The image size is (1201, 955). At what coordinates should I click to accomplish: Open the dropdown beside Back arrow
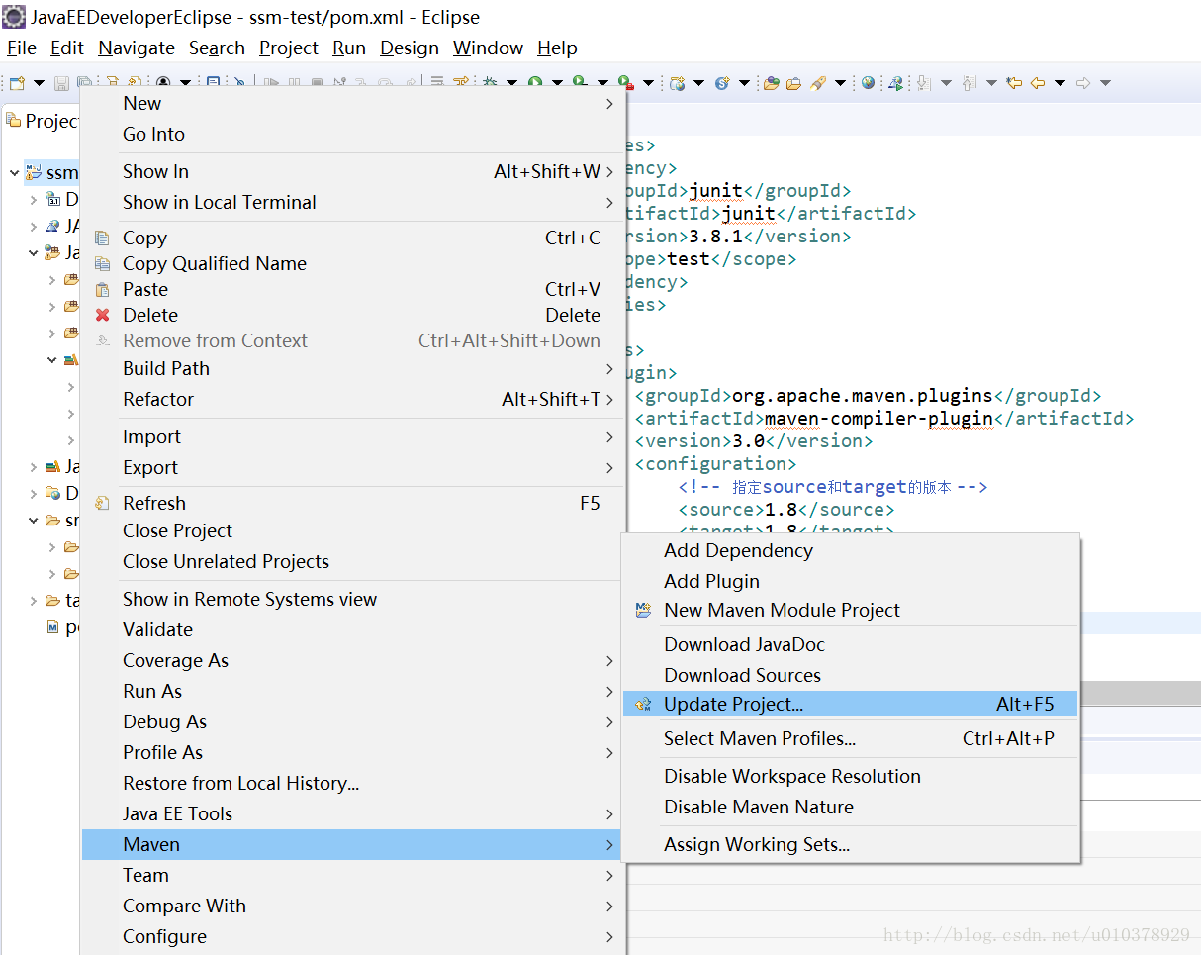pos(1060,83)
